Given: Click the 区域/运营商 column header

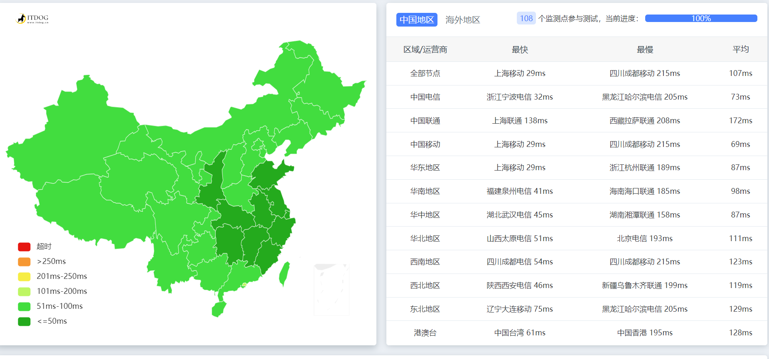Looking at the screenshot, I should click(425, 50).
